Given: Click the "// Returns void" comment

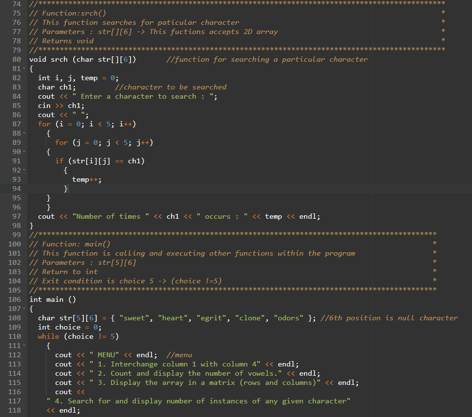Looking at the screenshot, I should tap(61, 41).
